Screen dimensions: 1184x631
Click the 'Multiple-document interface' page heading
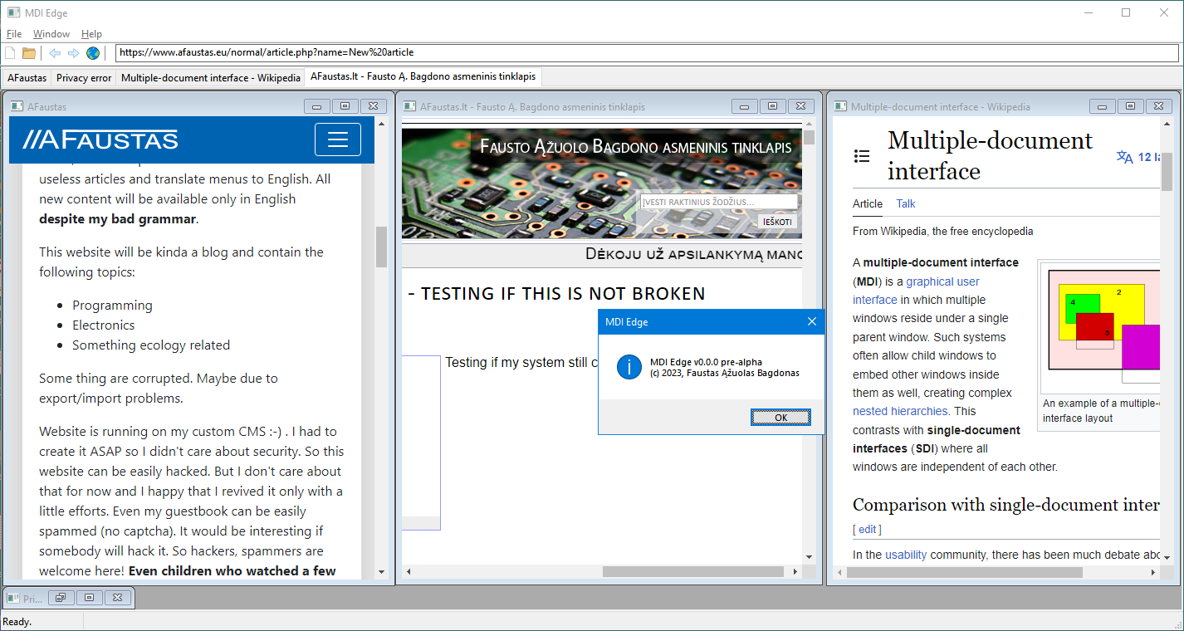(991, 155)
